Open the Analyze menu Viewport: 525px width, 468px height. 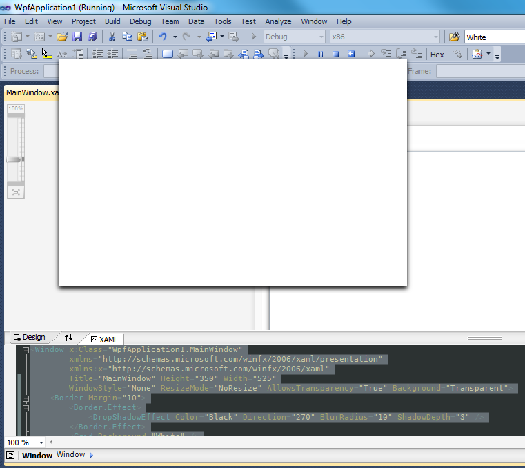(x=278, y=21)
